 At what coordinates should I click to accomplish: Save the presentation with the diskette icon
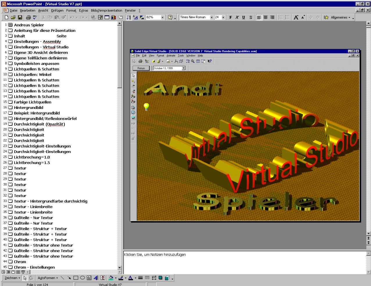[x=20, y=17]
